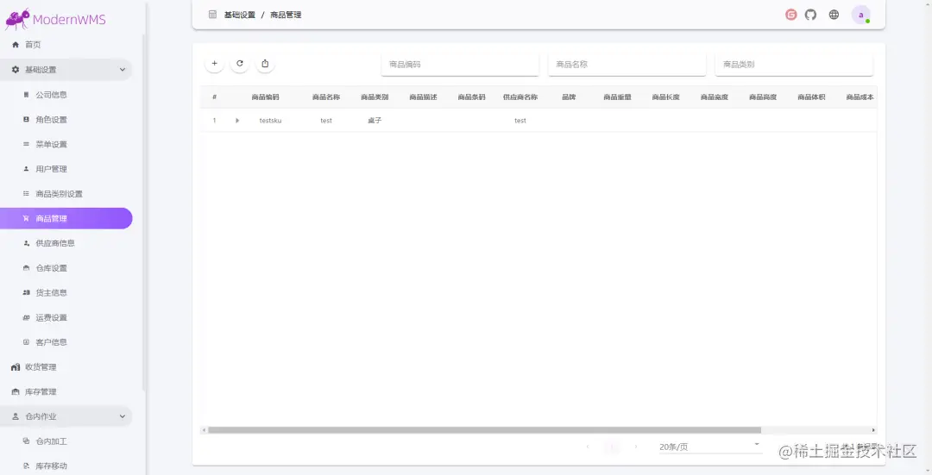Click the 商品体积 column header
Image resolution: width=932 pixels, height=475 pixels.
pyautogui.click(x=811, y=97)
